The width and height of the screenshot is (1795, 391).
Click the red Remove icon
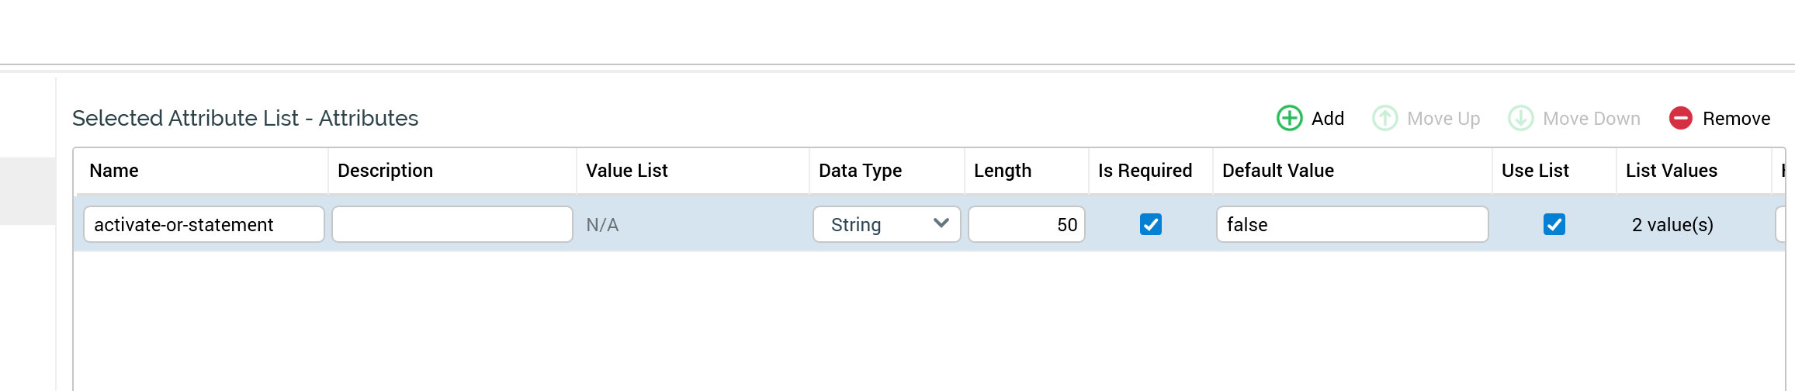tap(1680, 119)
